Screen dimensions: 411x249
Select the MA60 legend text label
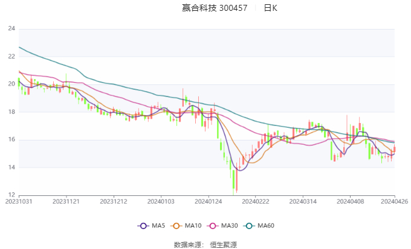tap(266, 225)
